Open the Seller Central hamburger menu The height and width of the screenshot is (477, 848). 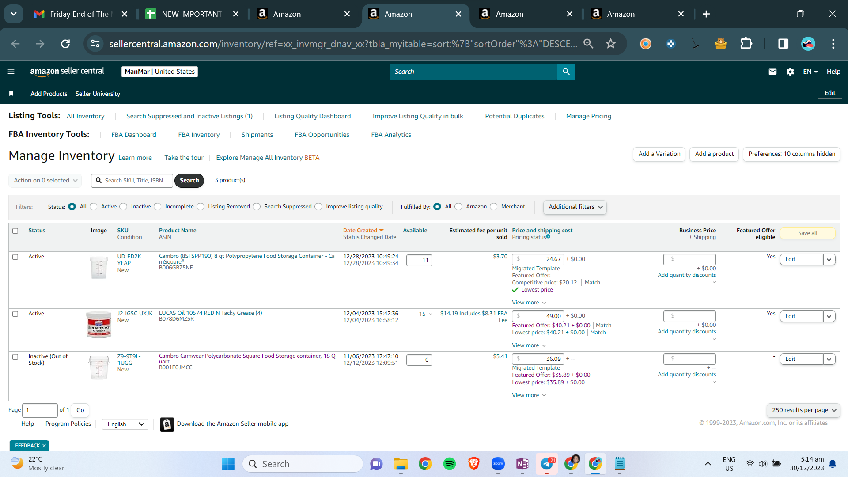(11, 72)
